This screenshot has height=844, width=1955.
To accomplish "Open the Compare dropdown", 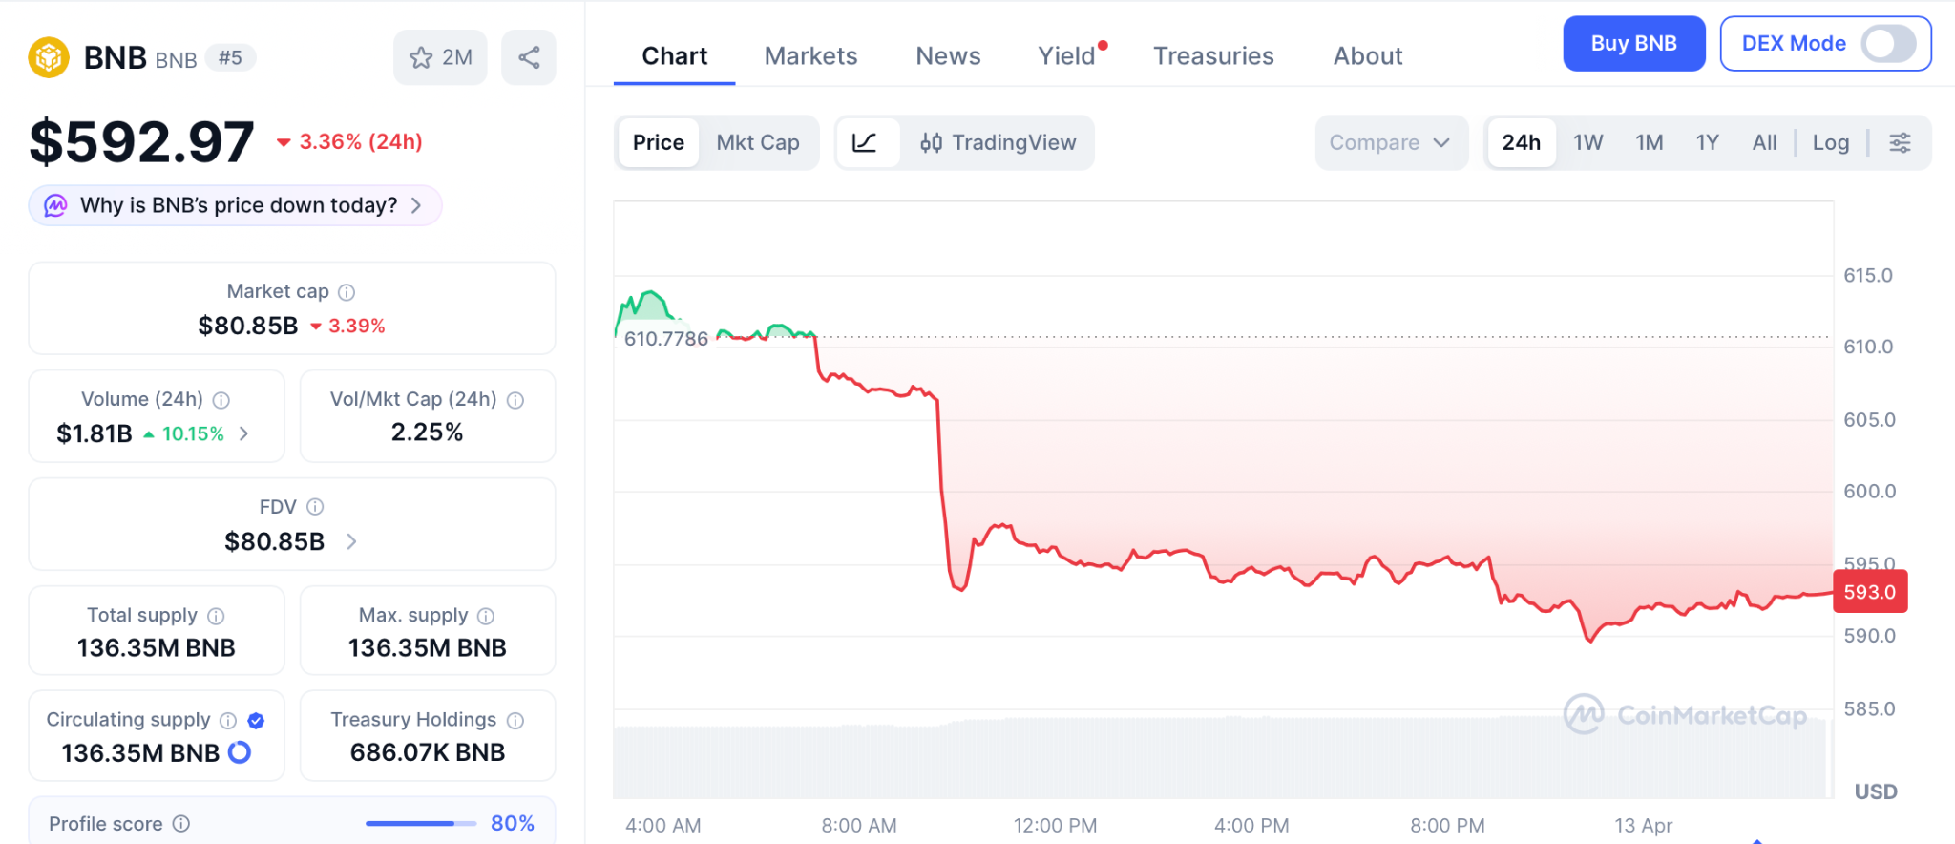I will pyautogui.click(x=1390, y=142).
